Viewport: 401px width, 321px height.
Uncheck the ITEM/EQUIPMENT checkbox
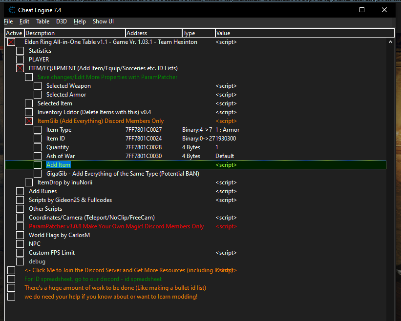click(x=20, y=68)
